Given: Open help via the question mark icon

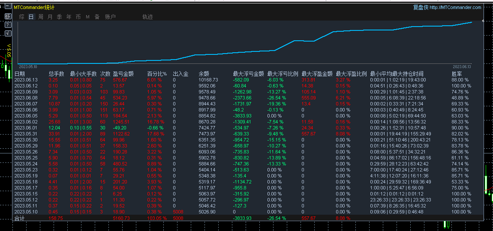Looking at the screenshot, I should [8, 24].
